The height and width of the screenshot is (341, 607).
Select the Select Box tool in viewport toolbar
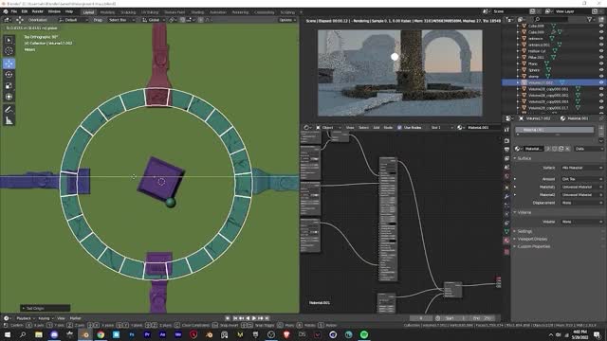click(9, 40)
